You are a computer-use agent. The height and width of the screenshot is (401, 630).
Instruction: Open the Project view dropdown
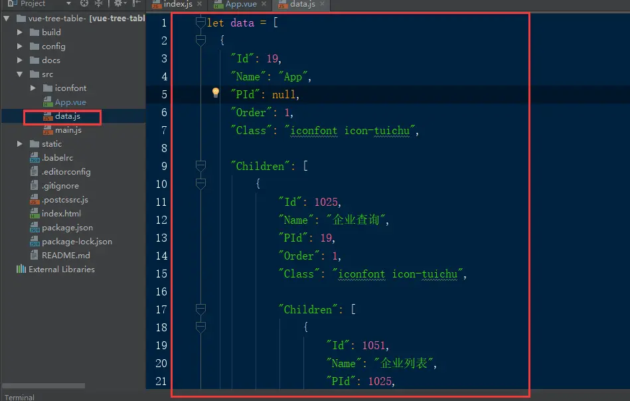point(68,3)
